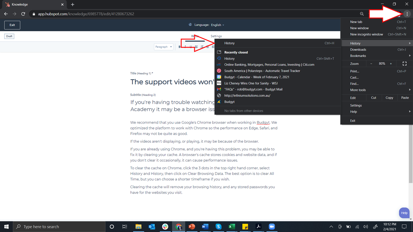The height and width of the screenshot is (232, 413).
Task: Open Downloads from Chrome menu
Action: tap(377, 50)
